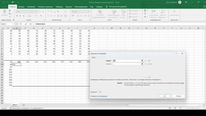
Task: Toggle Middle Align vertical alignment
Action: [x=51, y=12]
